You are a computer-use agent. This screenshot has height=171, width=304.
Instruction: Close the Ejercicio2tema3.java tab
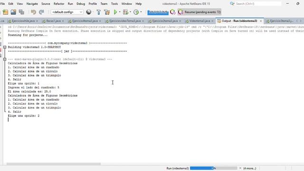180,21
